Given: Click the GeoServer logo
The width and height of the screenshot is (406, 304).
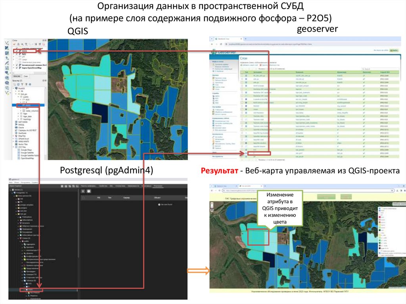Looking at the screenshot, I should (x=223, y=52).
